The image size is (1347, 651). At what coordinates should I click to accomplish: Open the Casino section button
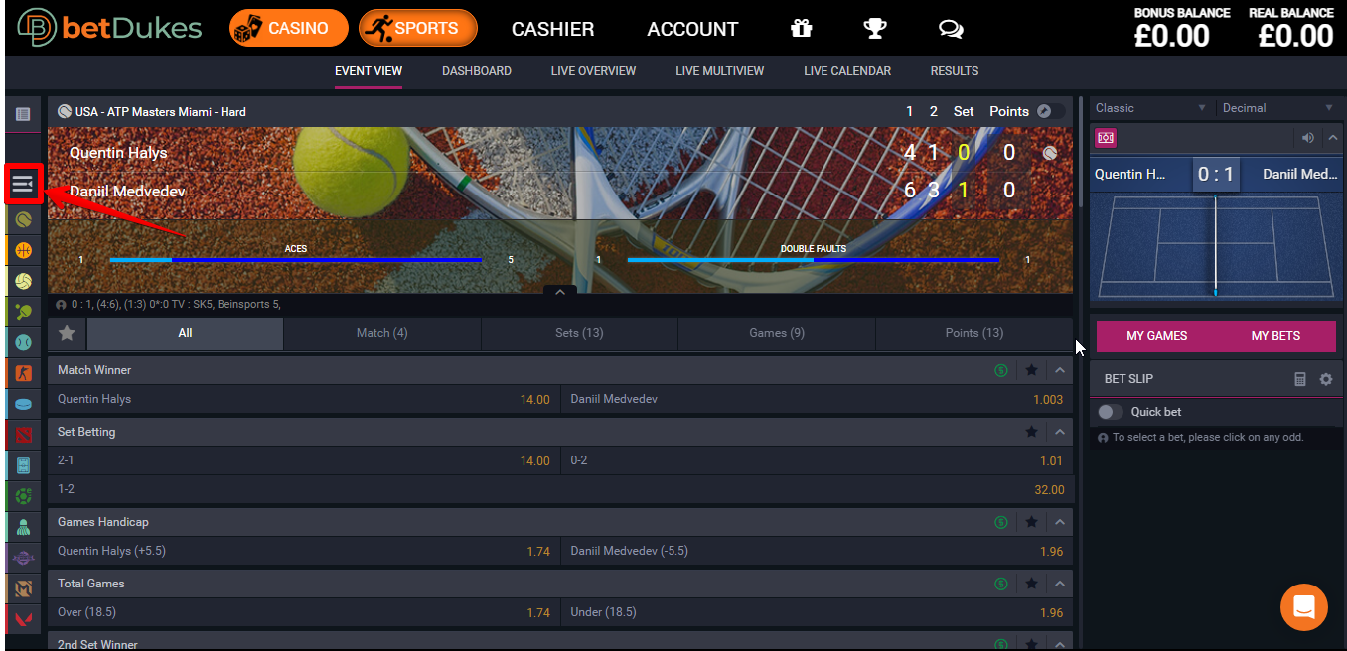click(x=289, y=29)
